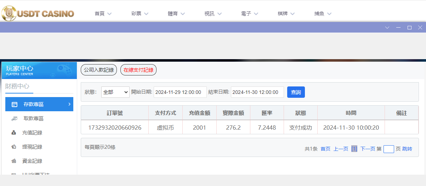Switch to 在線支付記錄 tab
This screenshot has width=426, height=186.
(138, 70)
